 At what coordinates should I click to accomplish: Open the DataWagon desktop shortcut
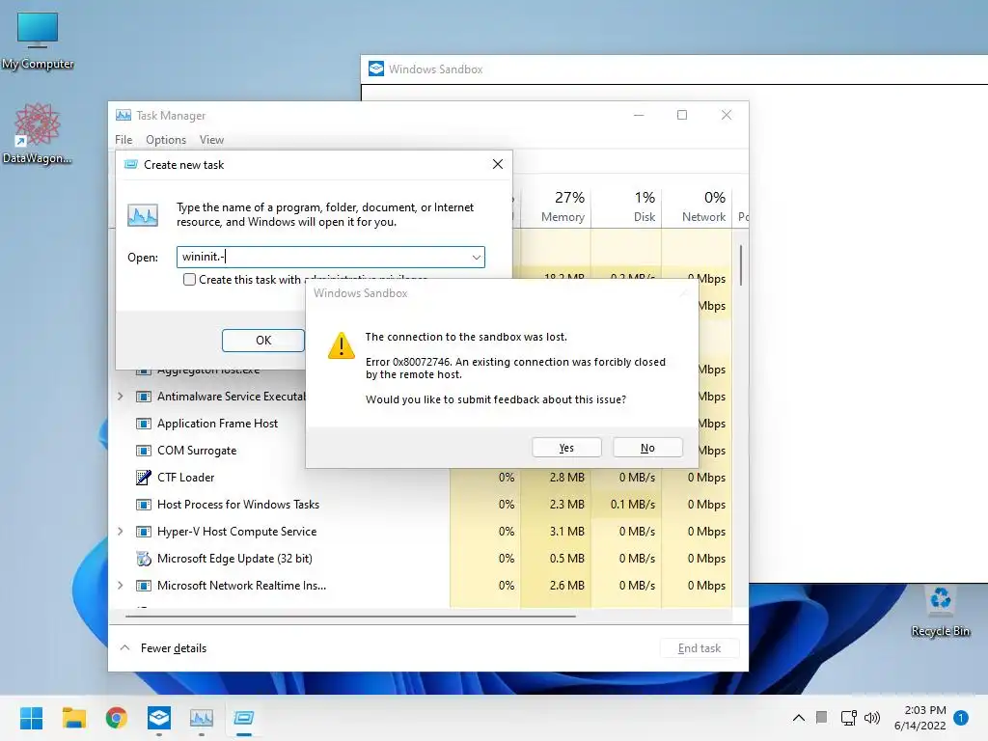[x=38, y=133]
